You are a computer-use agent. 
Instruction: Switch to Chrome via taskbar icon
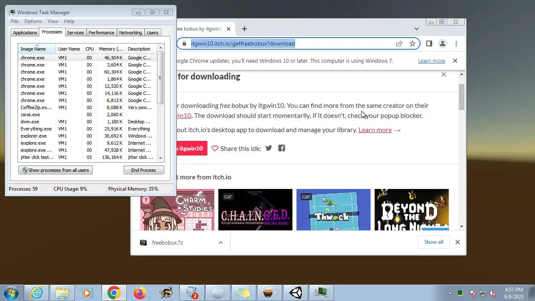(x=114, y=293)
